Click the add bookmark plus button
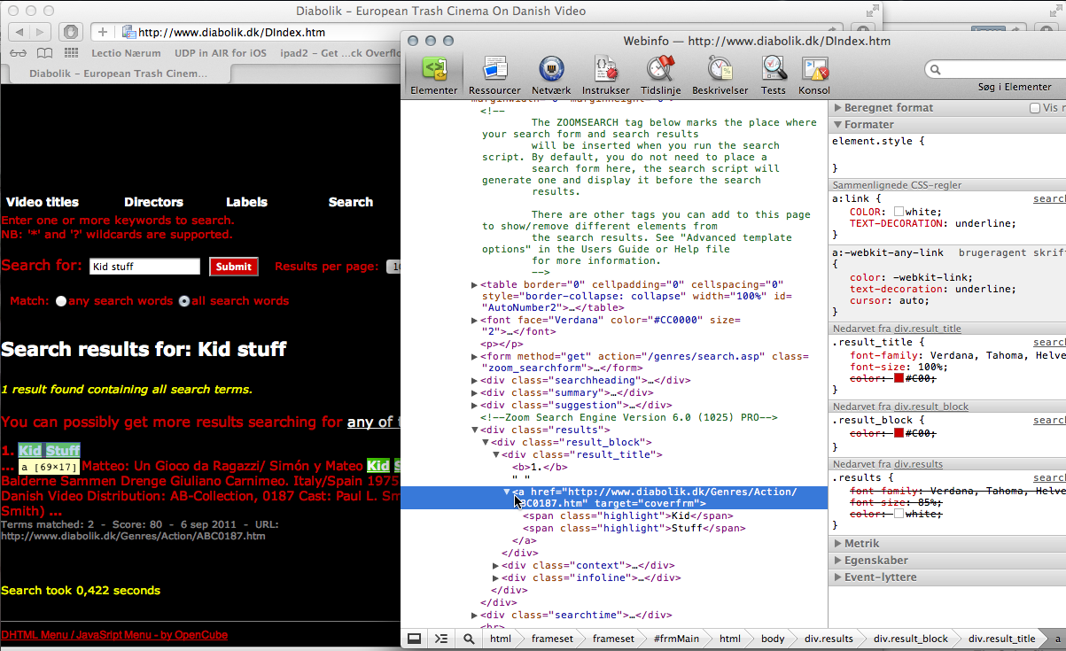Image resolution: width=1066 pixels, height=651 pixels. pos(103,32)
